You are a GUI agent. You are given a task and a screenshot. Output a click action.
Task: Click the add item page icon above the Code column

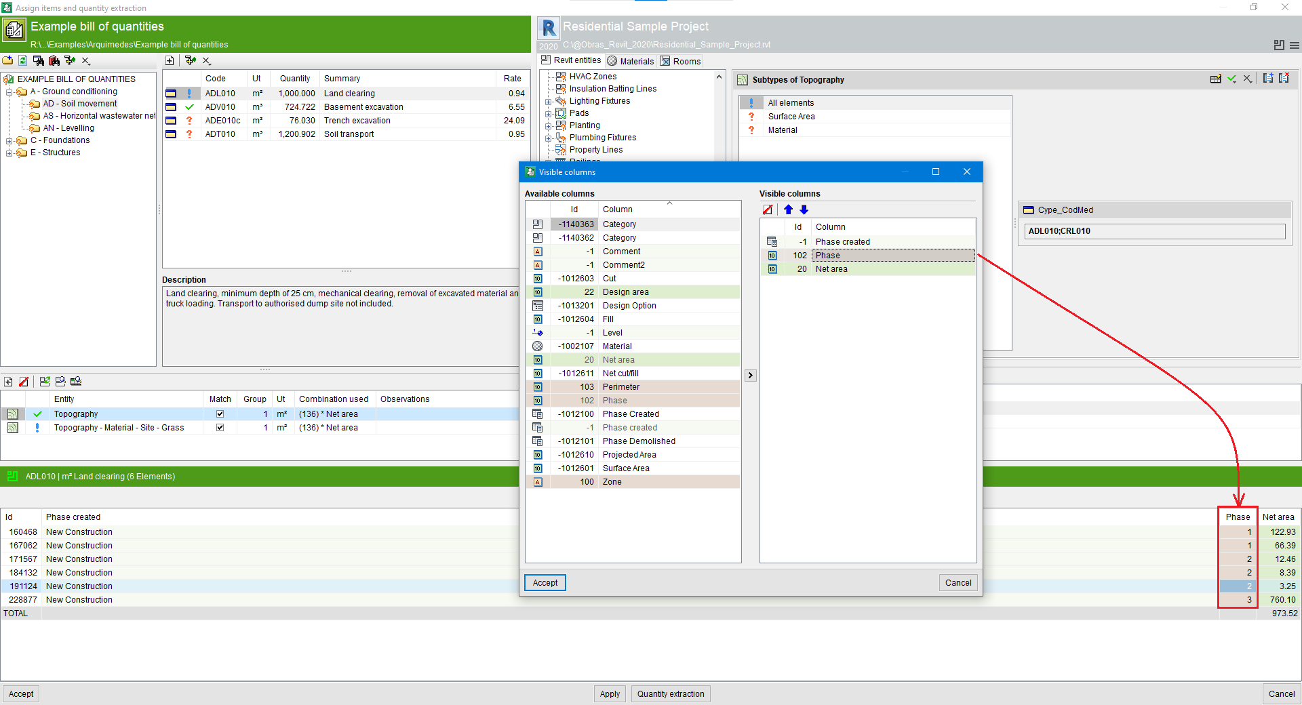(x=170, y=61)
